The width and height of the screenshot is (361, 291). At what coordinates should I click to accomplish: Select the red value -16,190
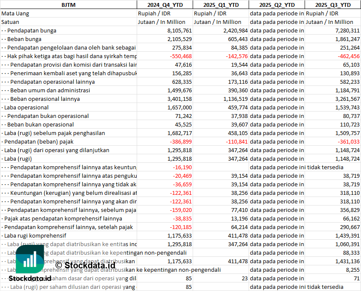(x=182, y=168)
